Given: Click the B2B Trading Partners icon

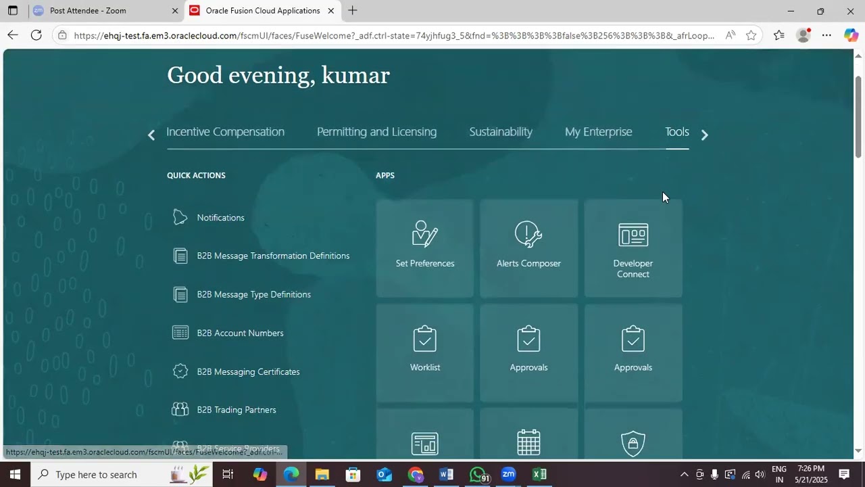Looking at the screenshot, I should 180,409.
